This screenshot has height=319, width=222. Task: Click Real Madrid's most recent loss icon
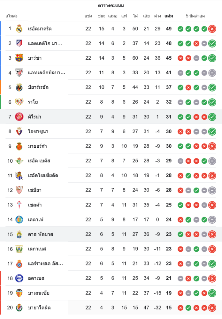(x=212, y=29)
